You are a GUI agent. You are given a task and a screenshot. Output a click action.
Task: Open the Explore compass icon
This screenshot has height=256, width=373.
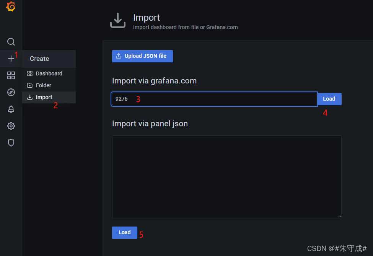click(x=11, y=92)
